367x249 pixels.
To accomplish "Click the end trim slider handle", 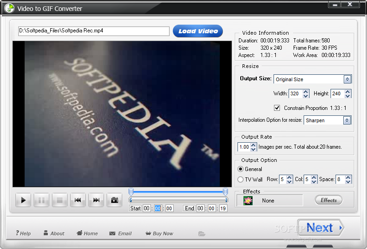I will tap(225, 192).
